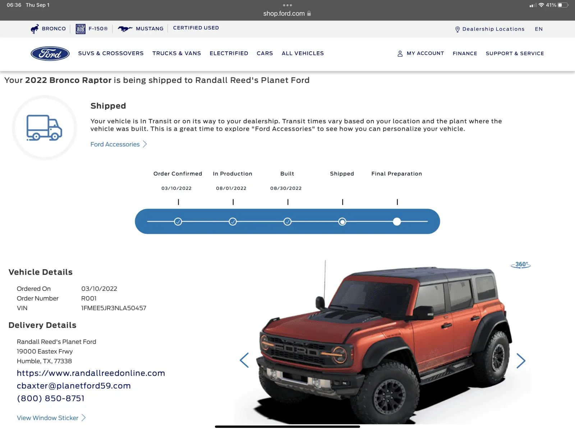The width and height of the screenshot is (575, 431).
Task: Click address line 19000 Eastex Frwy
Action: click(x=45, y=352)
